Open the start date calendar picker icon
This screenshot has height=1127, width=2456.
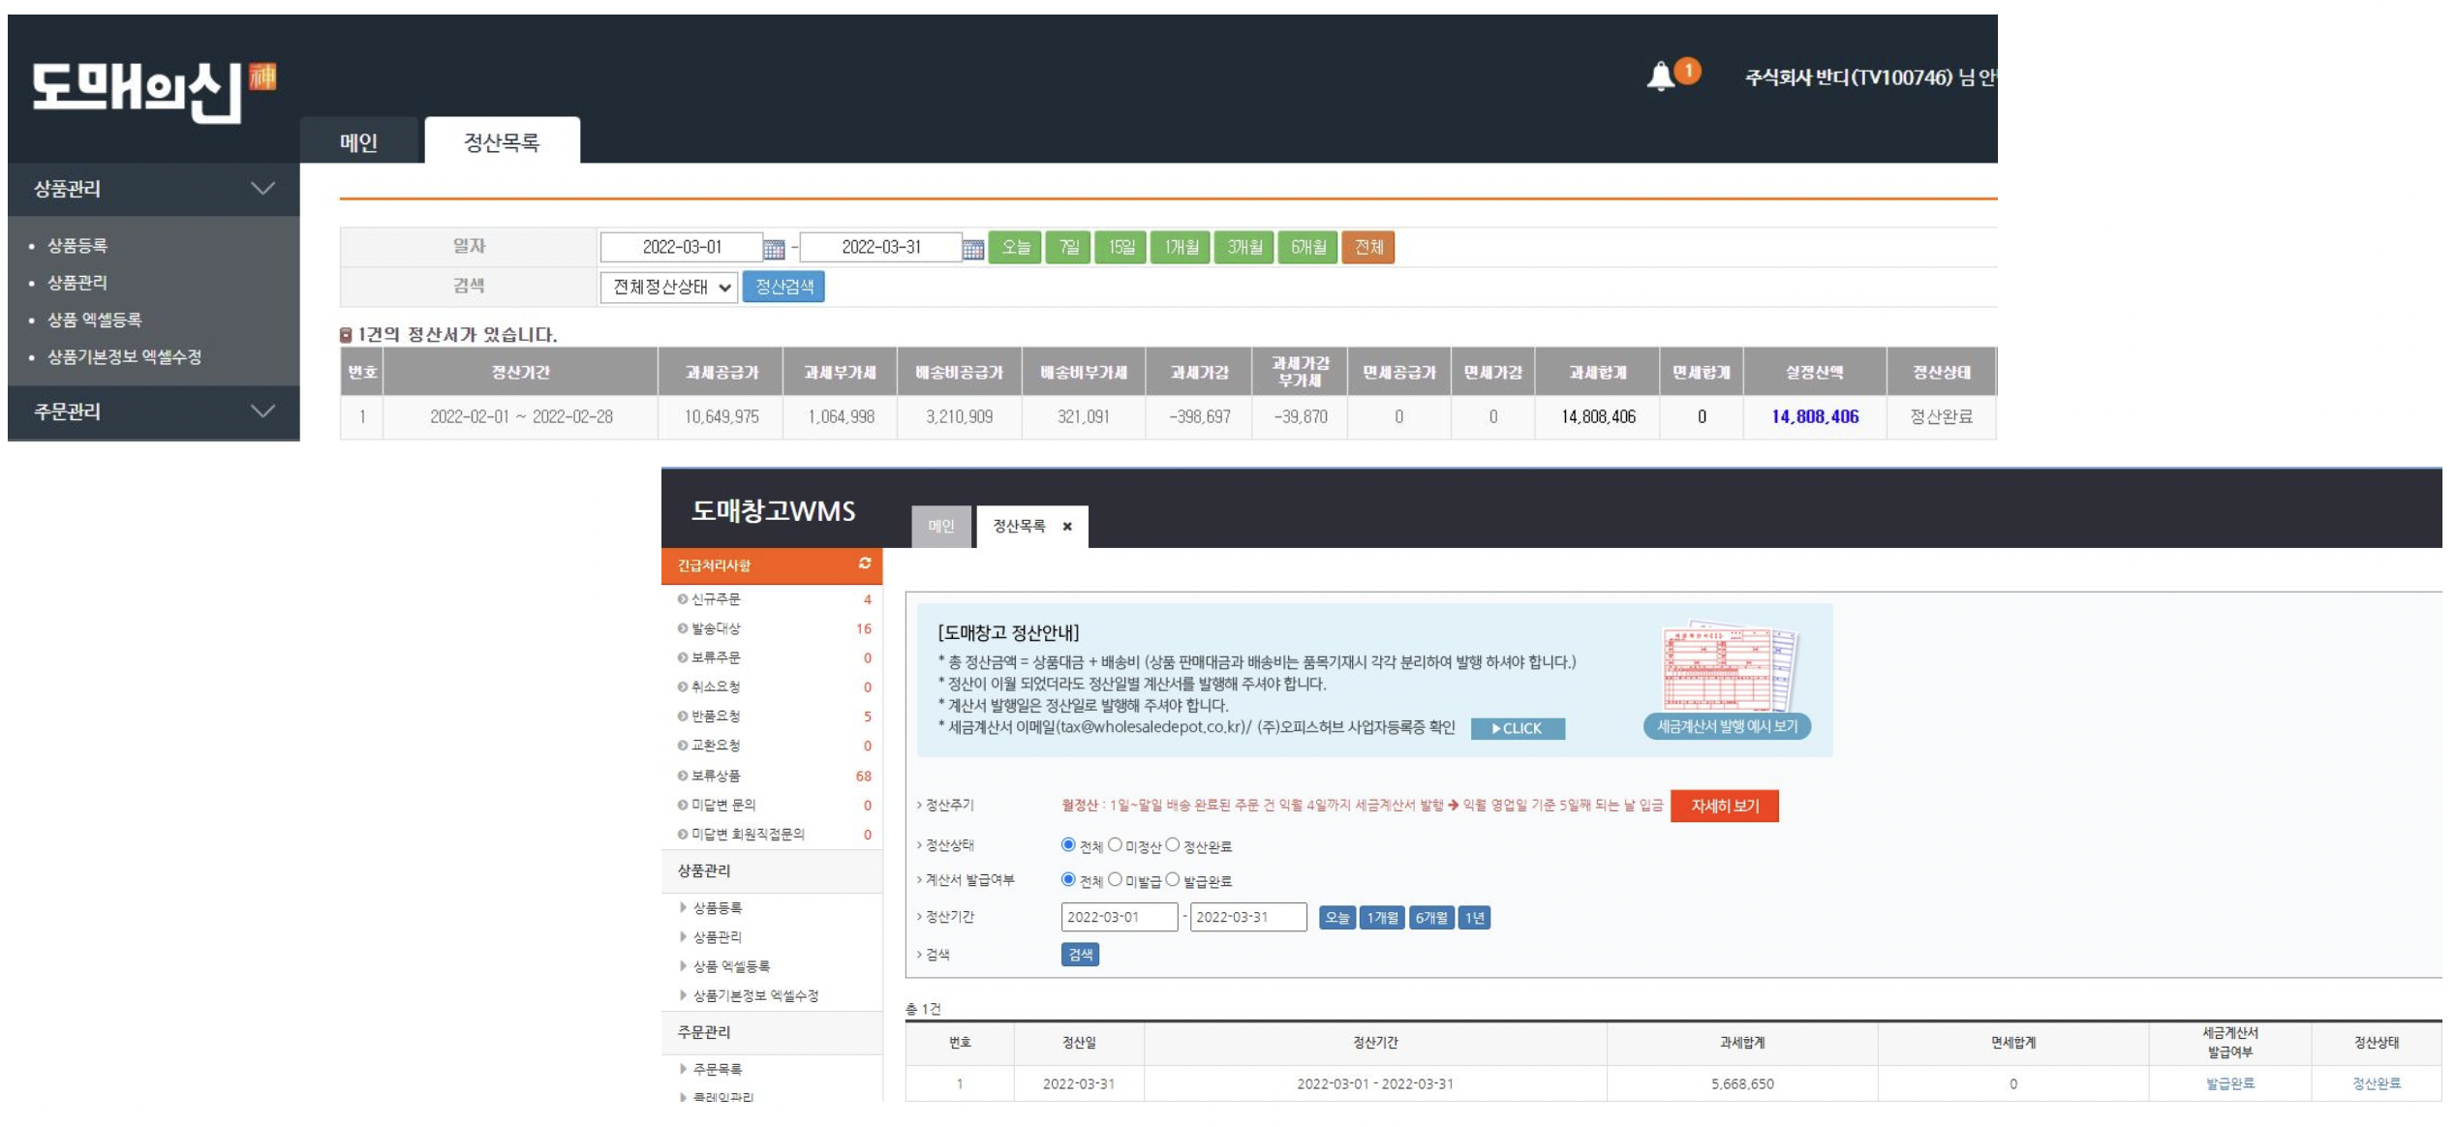pyautogui.click(x=773, y=249)
